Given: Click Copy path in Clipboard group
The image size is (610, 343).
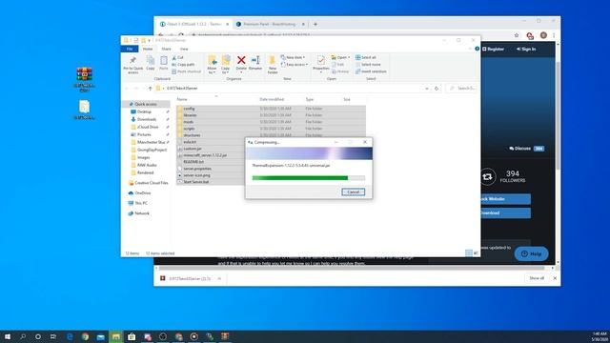Looking at the screenshot, I should pos(183,65).
